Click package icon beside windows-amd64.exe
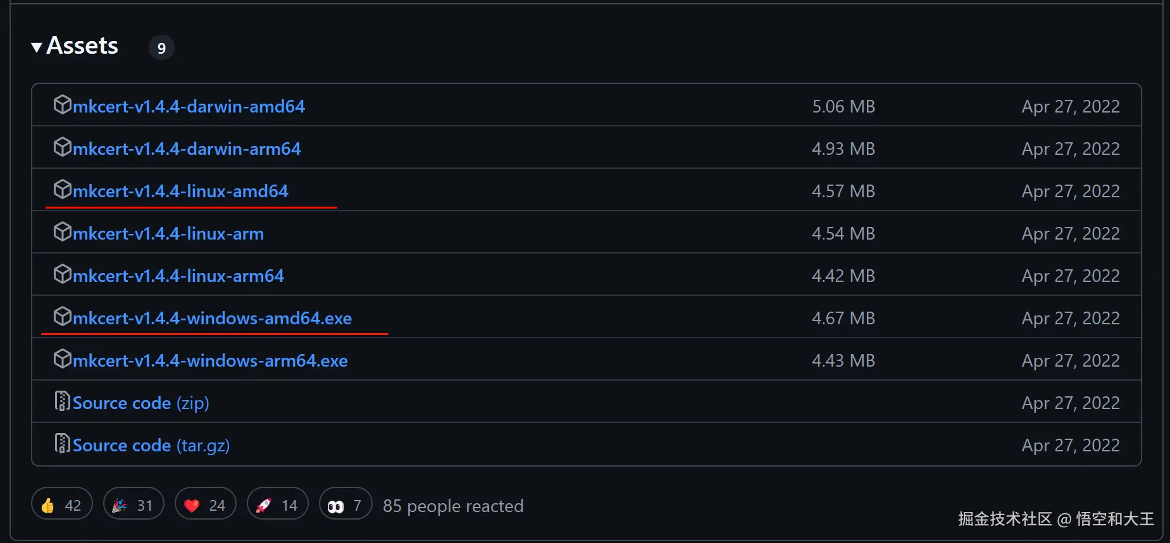Screen dimensions: 1170x543 [x=62, y=316]
